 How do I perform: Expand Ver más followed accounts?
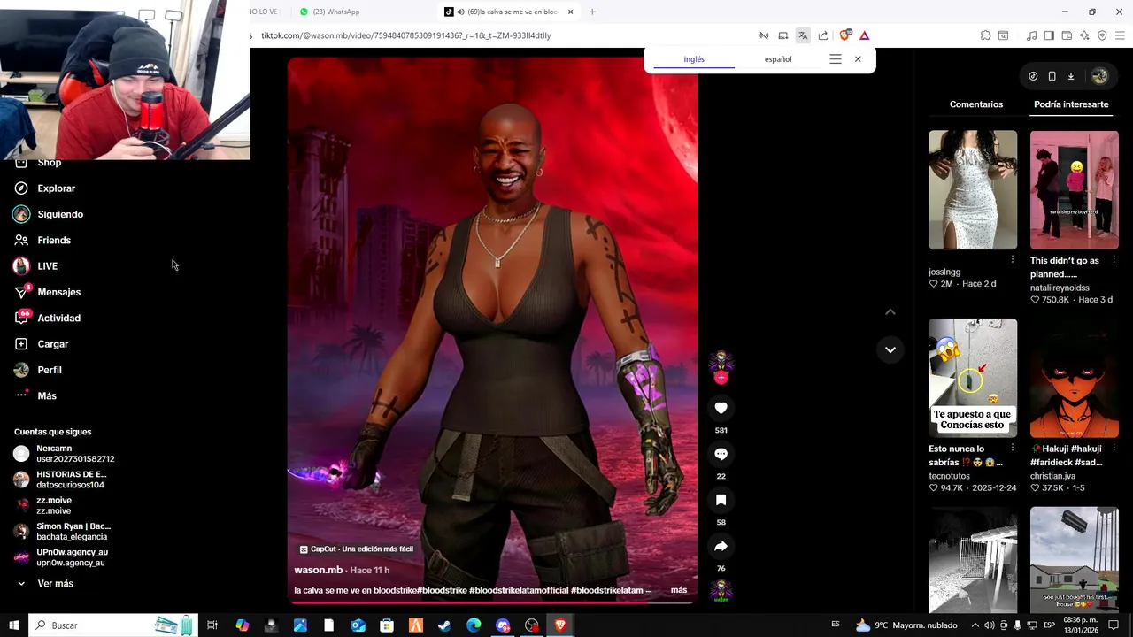click(55, 584)
